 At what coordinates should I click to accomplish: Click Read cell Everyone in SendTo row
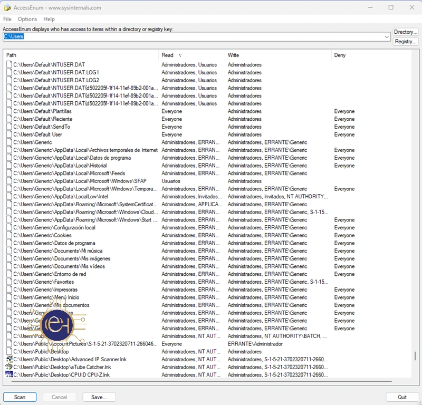[172, 127]
